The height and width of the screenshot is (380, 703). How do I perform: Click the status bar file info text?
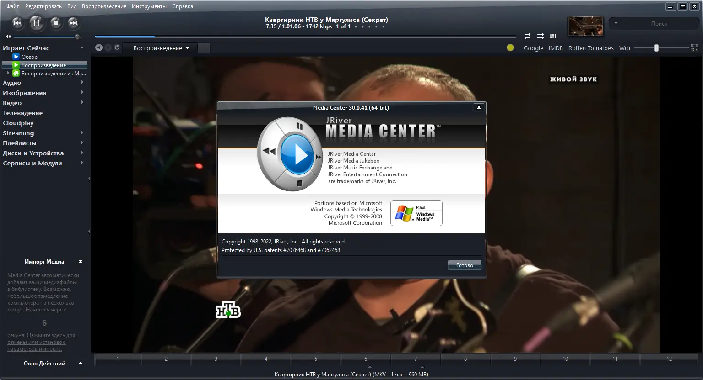pos(351,375)
